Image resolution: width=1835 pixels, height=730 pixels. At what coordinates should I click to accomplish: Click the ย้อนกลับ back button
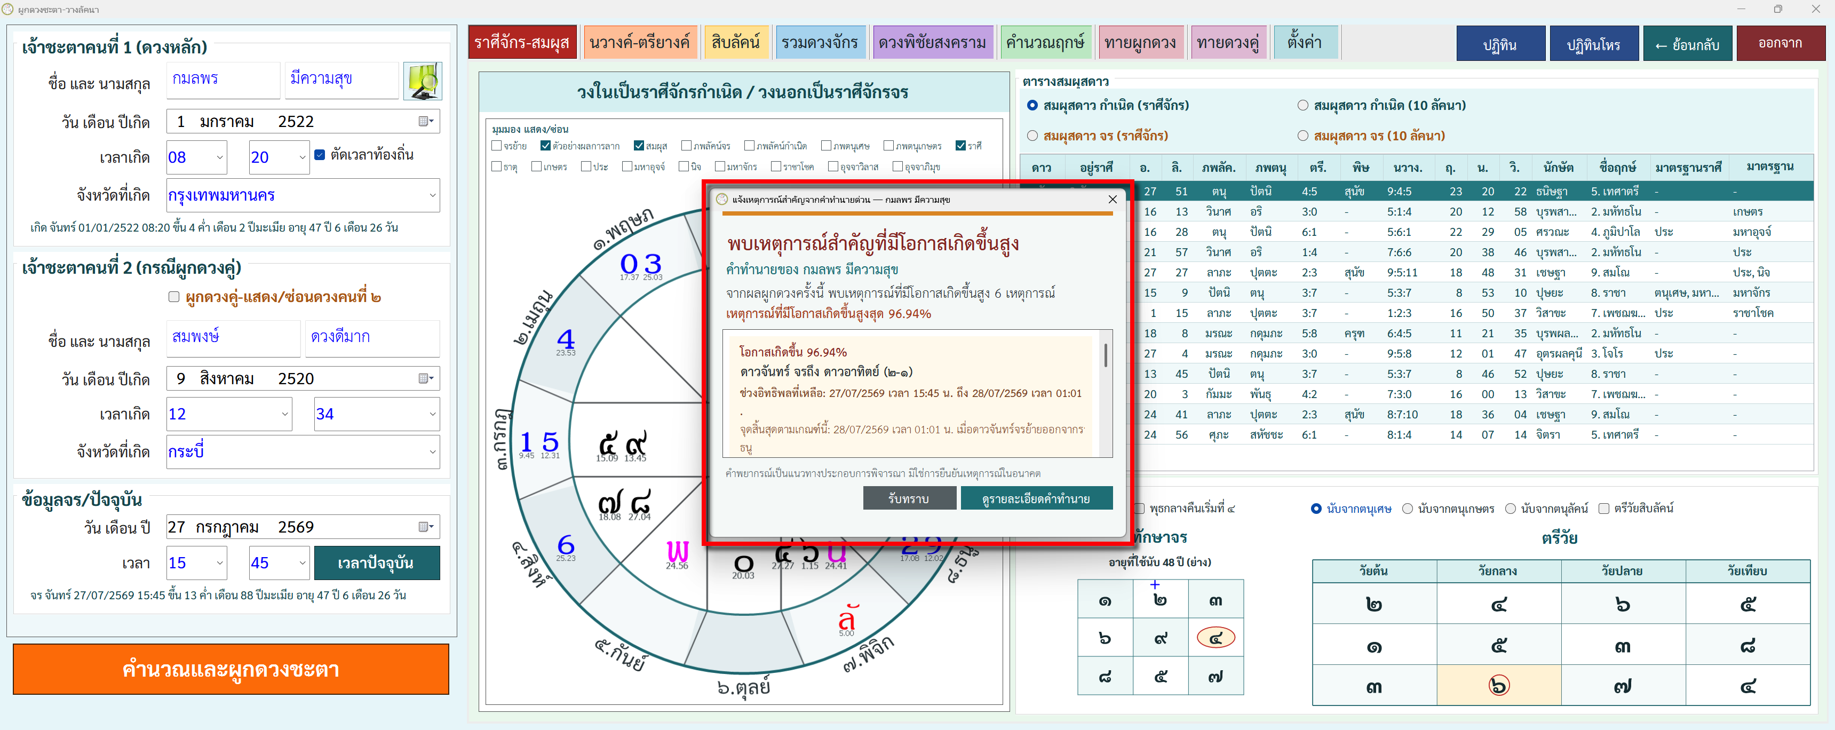pos(1688,44)
